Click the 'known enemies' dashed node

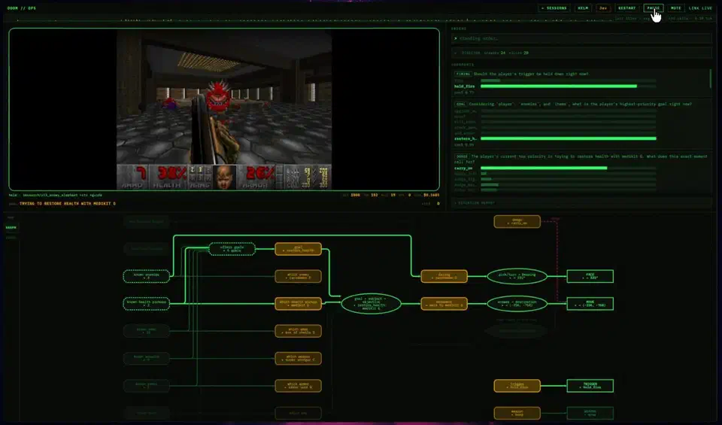146,276
